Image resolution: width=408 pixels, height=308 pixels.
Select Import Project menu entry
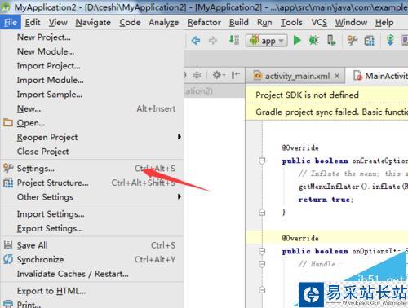pyautogui.click(x=92, y=66)
